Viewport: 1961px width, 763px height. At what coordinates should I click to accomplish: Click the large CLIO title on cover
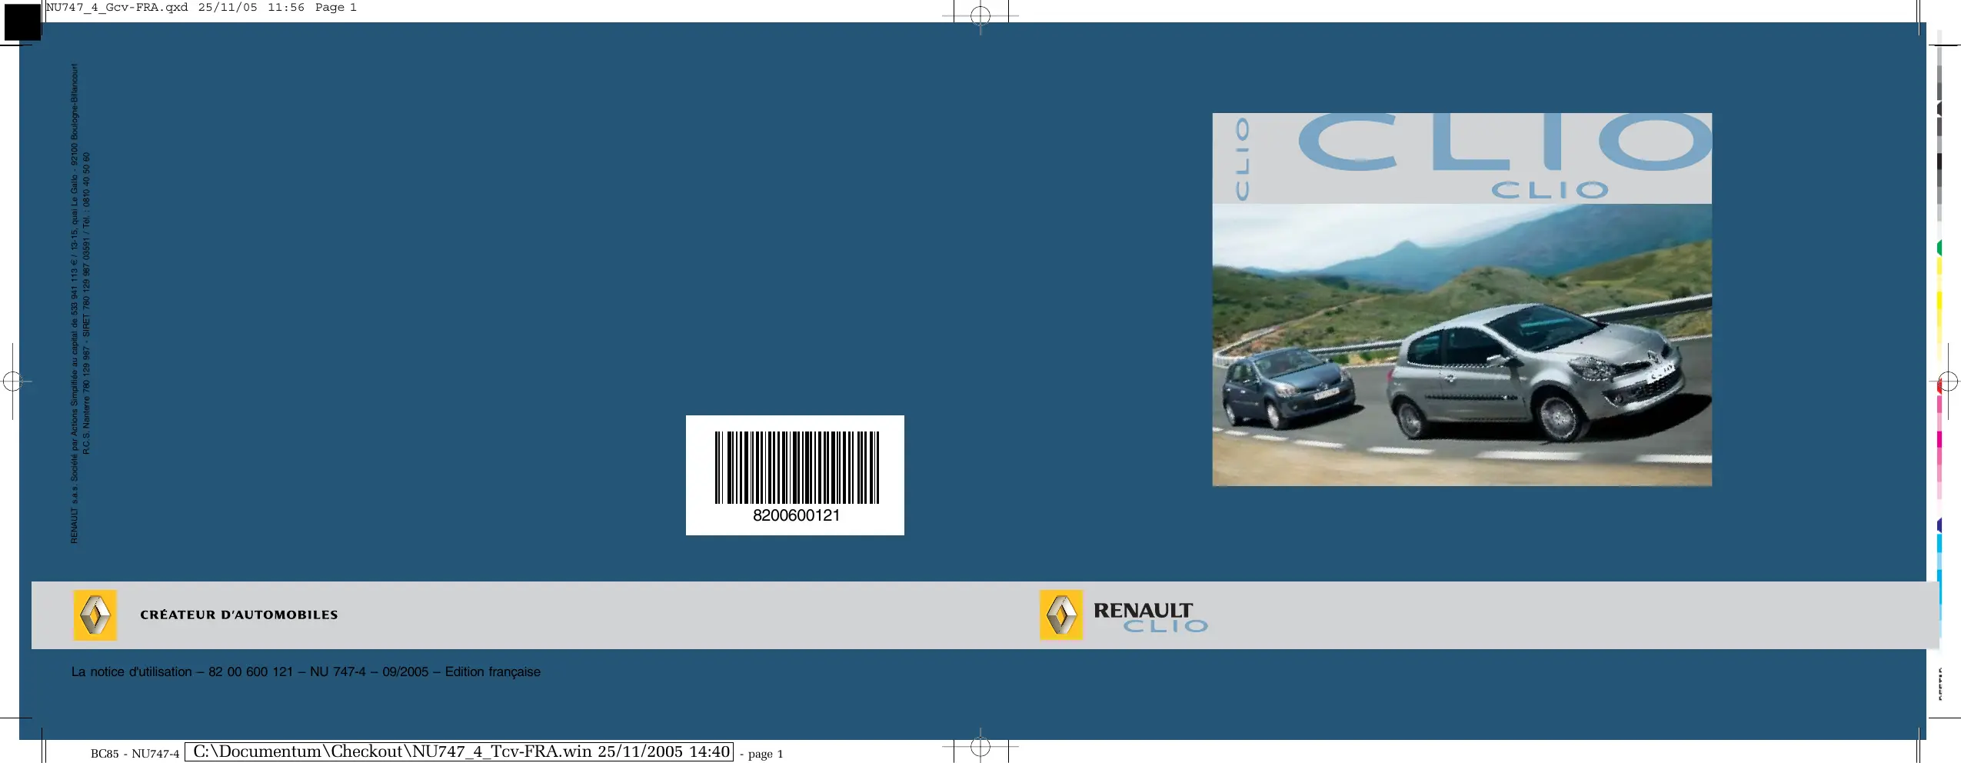point(1503,143)
